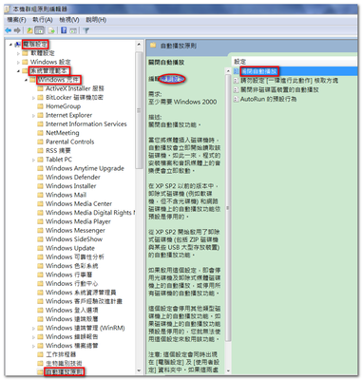The height and width of the screenshot is (380, 362).
Task: Click the 設定 column header
Action: coord(239,62)
